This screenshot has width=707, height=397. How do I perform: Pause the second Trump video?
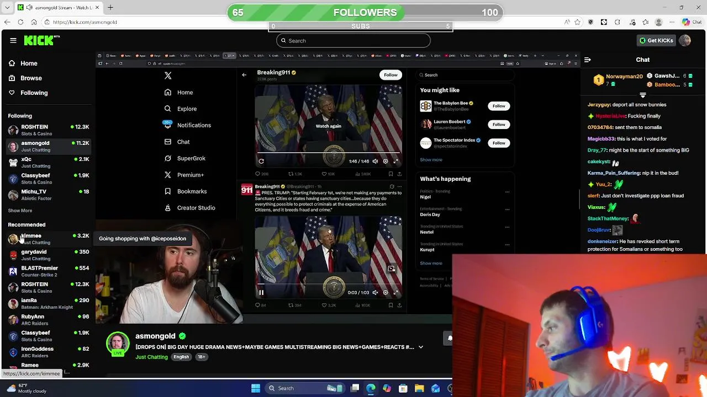(261, 293)
